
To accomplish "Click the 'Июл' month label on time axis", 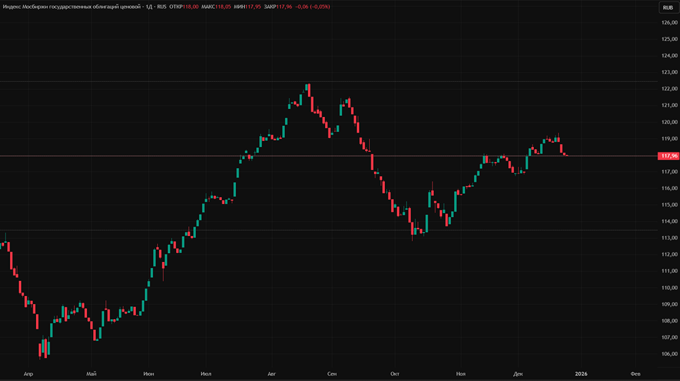I will (x=206, y=374).
